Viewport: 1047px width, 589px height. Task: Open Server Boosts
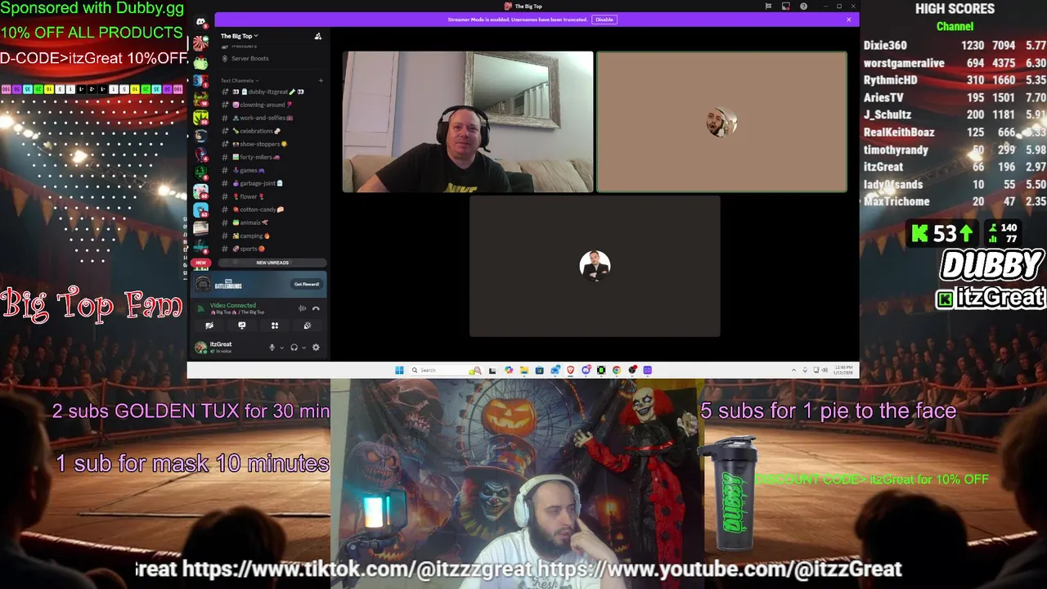(245, 59)
